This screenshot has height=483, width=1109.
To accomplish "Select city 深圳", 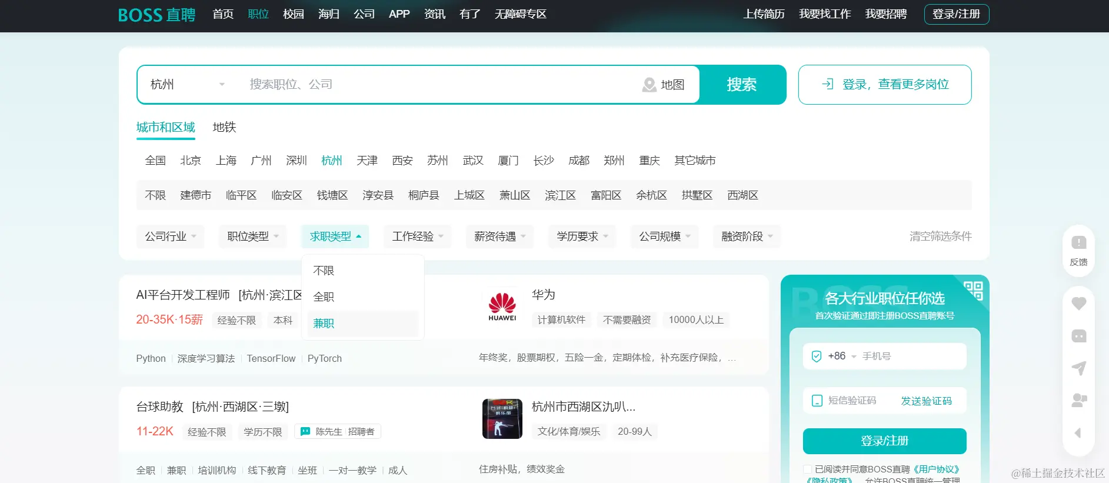I will coord(297,161).
